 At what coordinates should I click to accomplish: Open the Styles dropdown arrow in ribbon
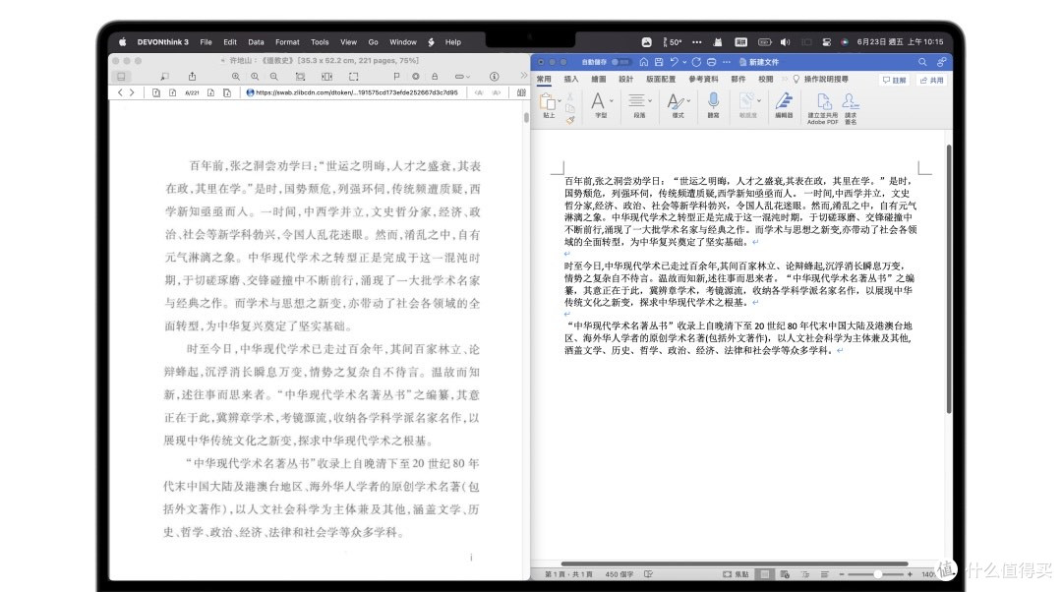click(x=687, y=99)
